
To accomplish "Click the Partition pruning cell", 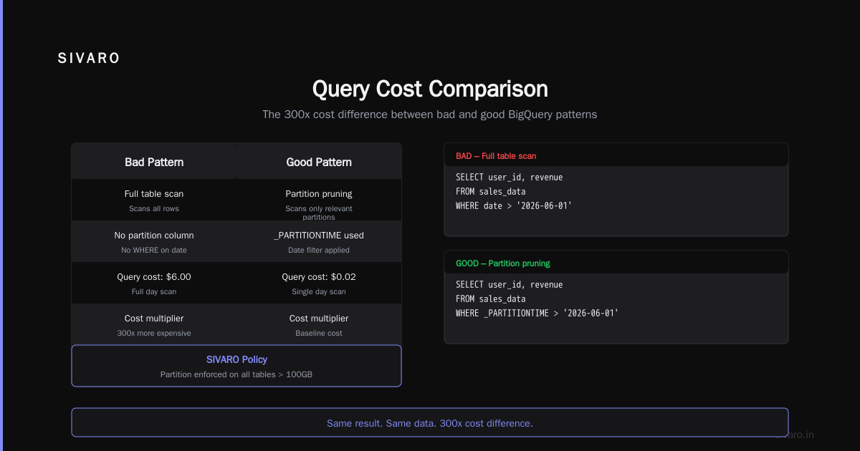I will (x=319, y=194).
